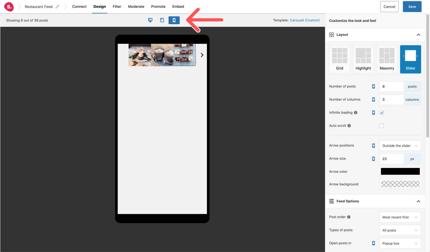Click the pencil icon beside Restaurant Feed
Viewport: 430px width, 252px height.
(57, 7)
